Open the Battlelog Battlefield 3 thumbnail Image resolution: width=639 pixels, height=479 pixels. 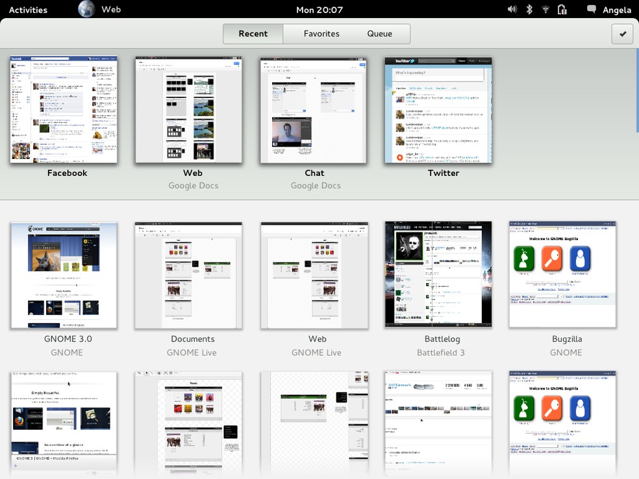tap(438, 275)
